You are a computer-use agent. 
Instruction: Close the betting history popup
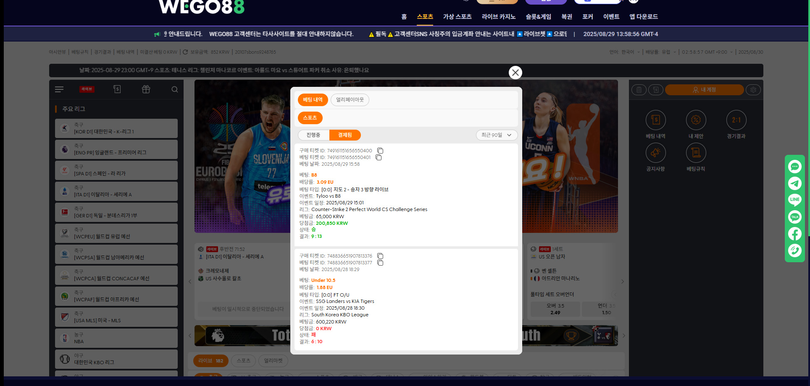pos(515,73)
